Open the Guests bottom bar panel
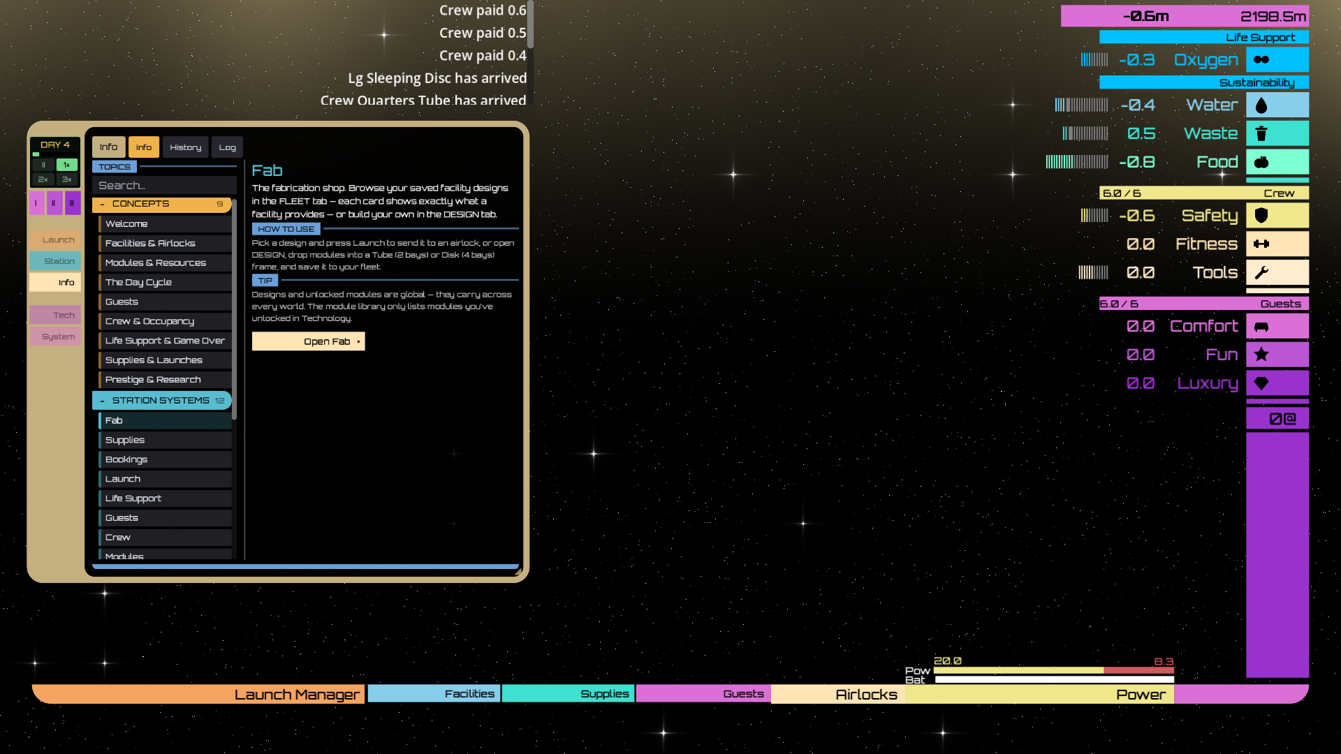The image size is (1341, 754). pos(703,694)
